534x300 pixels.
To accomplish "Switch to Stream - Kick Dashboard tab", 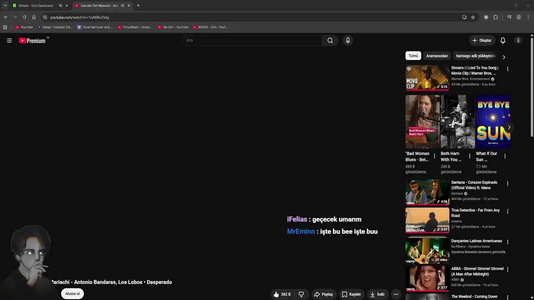I will tap(35, 5).
